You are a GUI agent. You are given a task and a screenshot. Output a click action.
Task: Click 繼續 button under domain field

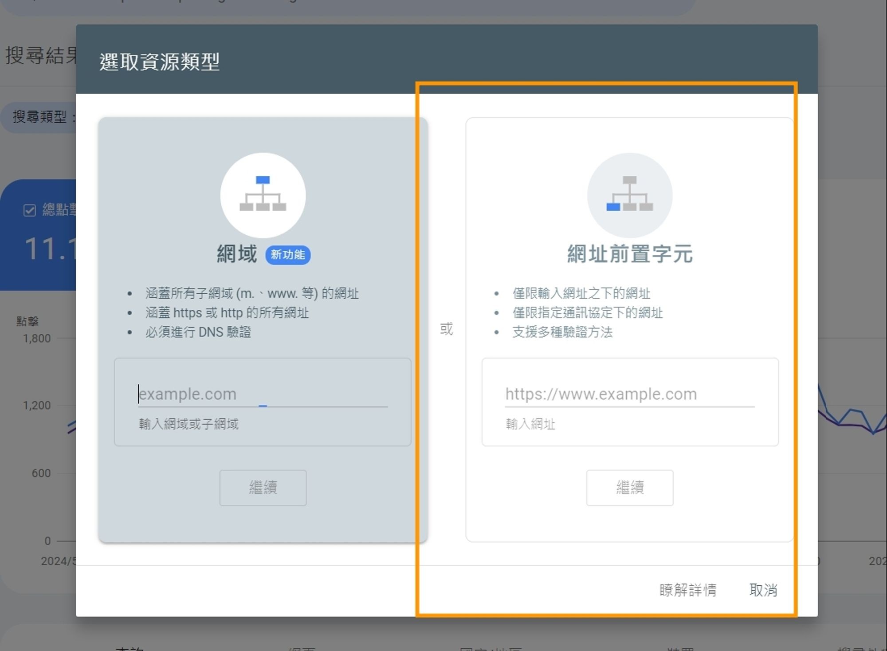tap(263, 488)
